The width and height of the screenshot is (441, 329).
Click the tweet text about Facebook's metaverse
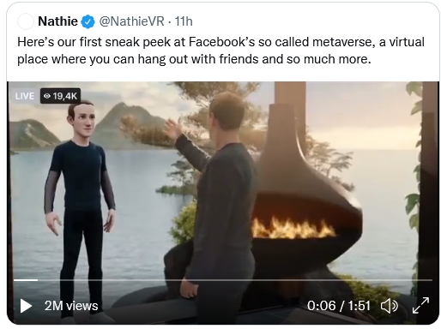click(x=220, y=51)
